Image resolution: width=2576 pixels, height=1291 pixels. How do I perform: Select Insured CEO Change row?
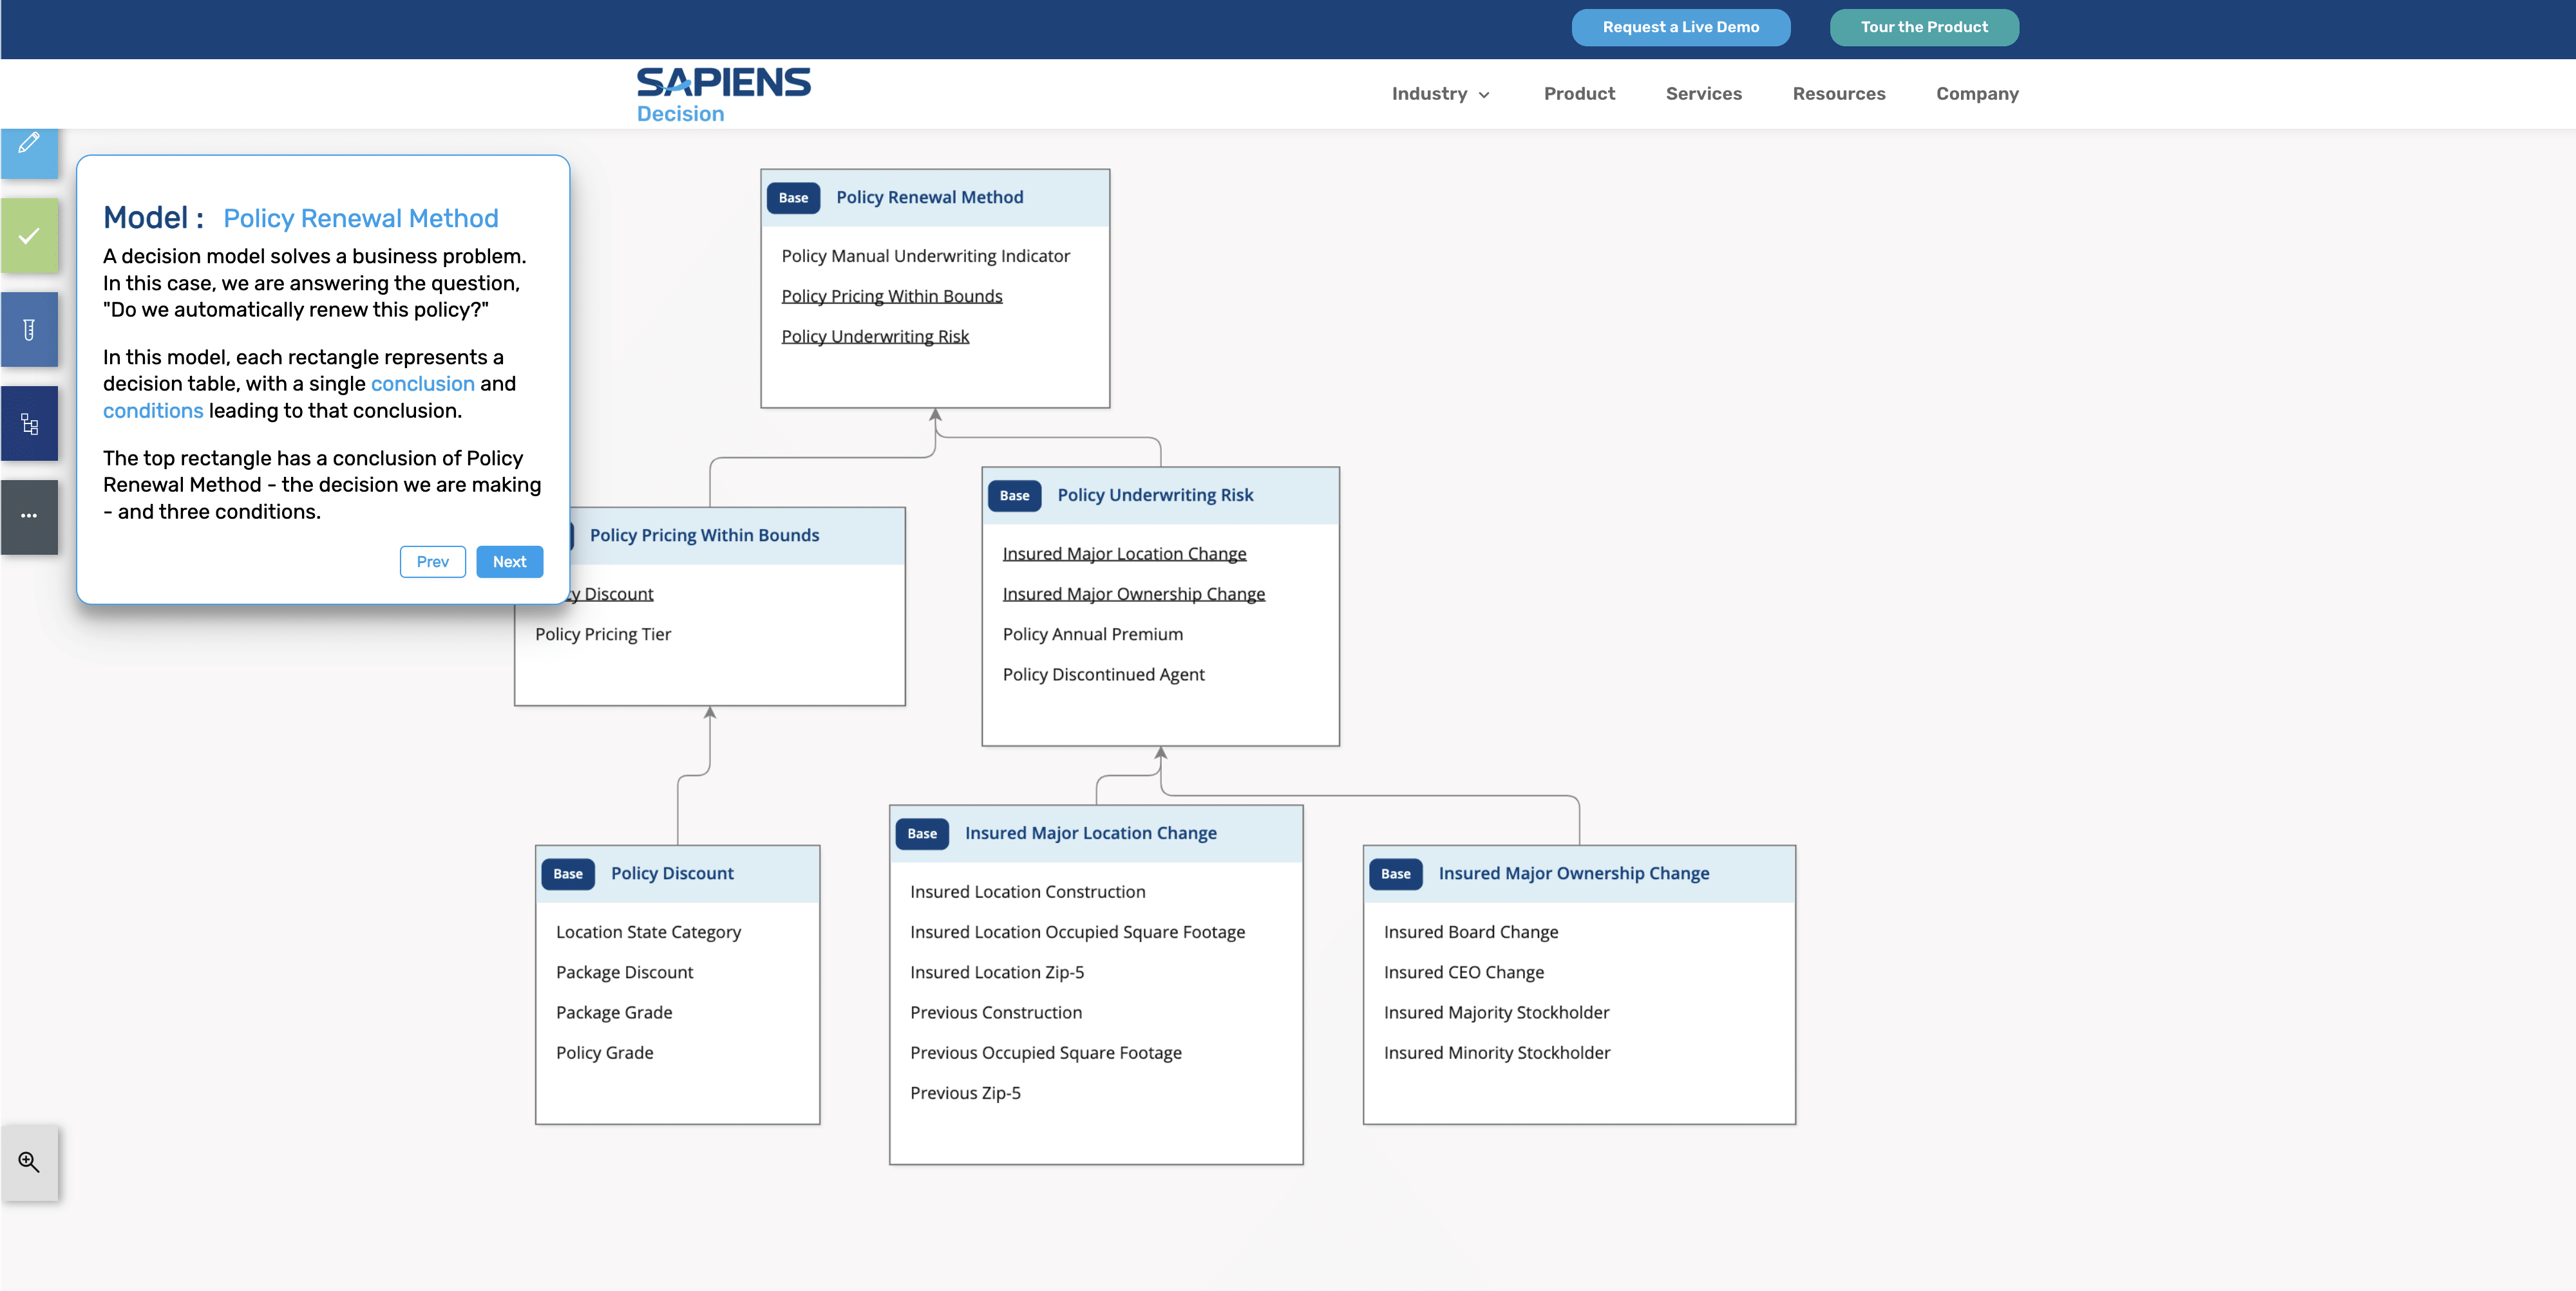tap(1463, 972)
